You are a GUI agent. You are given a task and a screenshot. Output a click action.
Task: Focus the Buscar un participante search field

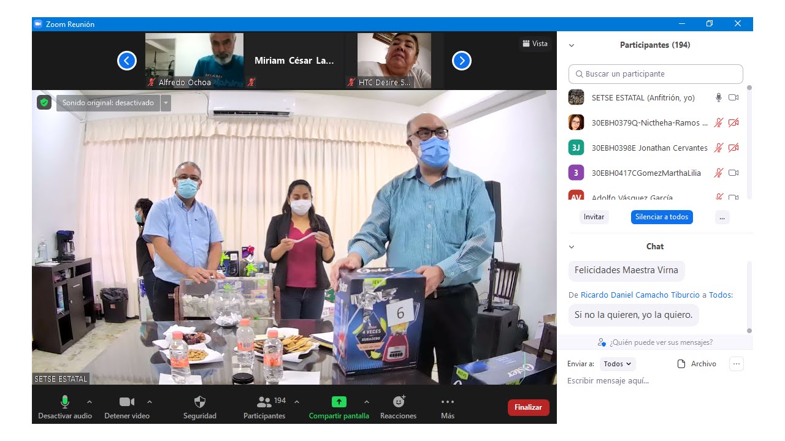point(656,74)
